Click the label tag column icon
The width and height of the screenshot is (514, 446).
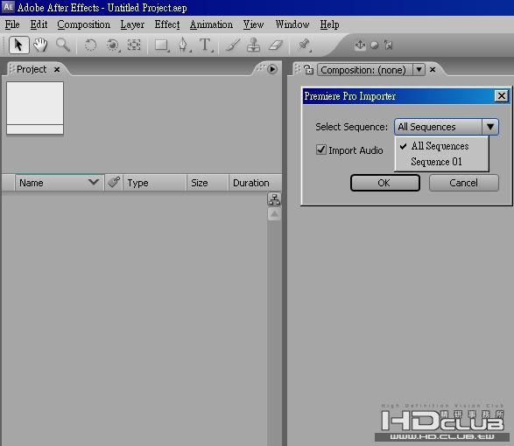114,182
